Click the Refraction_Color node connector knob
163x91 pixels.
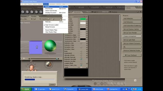(81, 47)
